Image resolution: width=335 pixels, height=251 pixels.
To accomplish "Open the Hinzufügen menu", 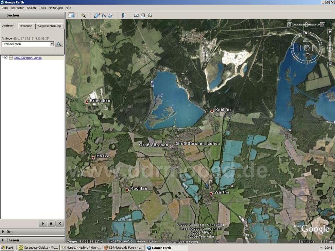I will pyautogui.click(x=56, y=8).
